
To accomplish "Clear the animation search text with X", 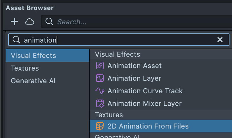I will [220, 40].
